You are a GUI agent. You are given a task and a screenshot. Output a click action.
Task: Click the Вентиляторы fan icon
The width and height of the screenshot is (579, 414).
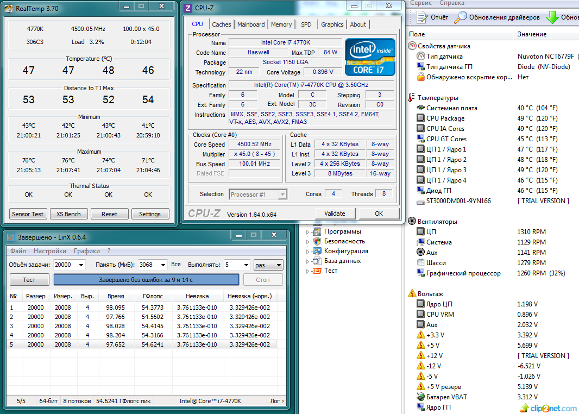pos(412,222)
